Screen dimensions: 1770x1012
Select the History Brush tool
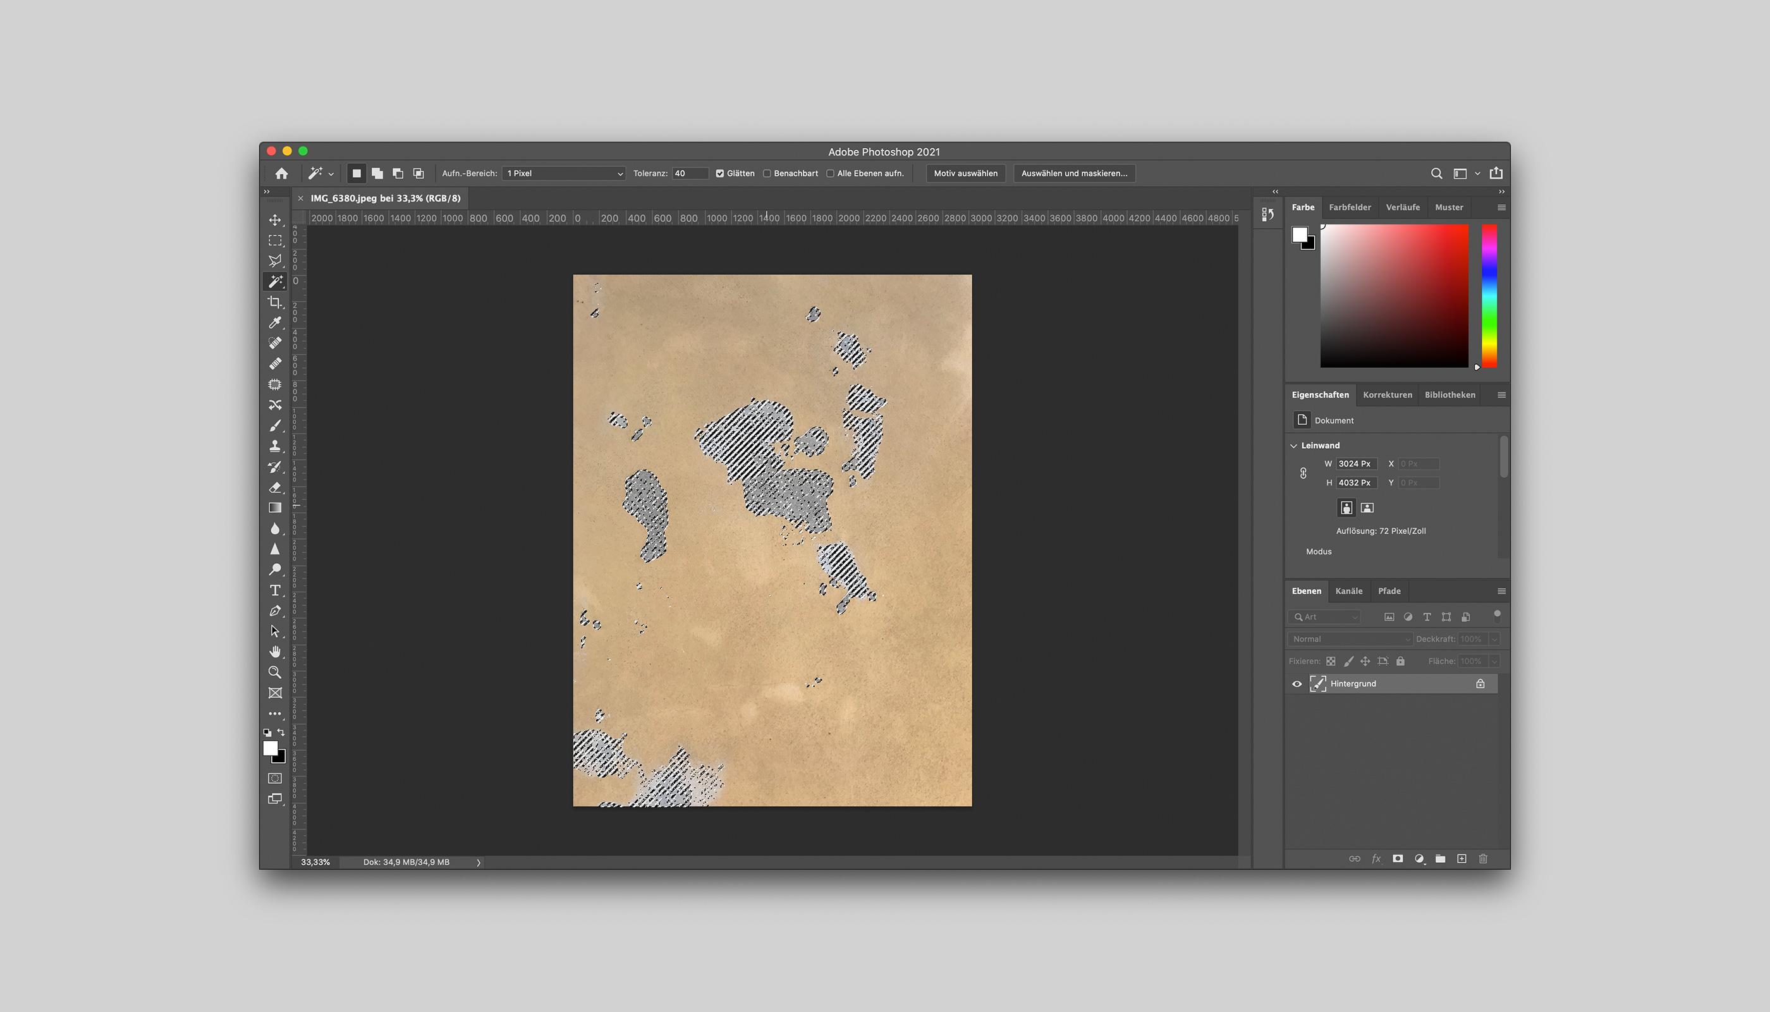point(275,466)
